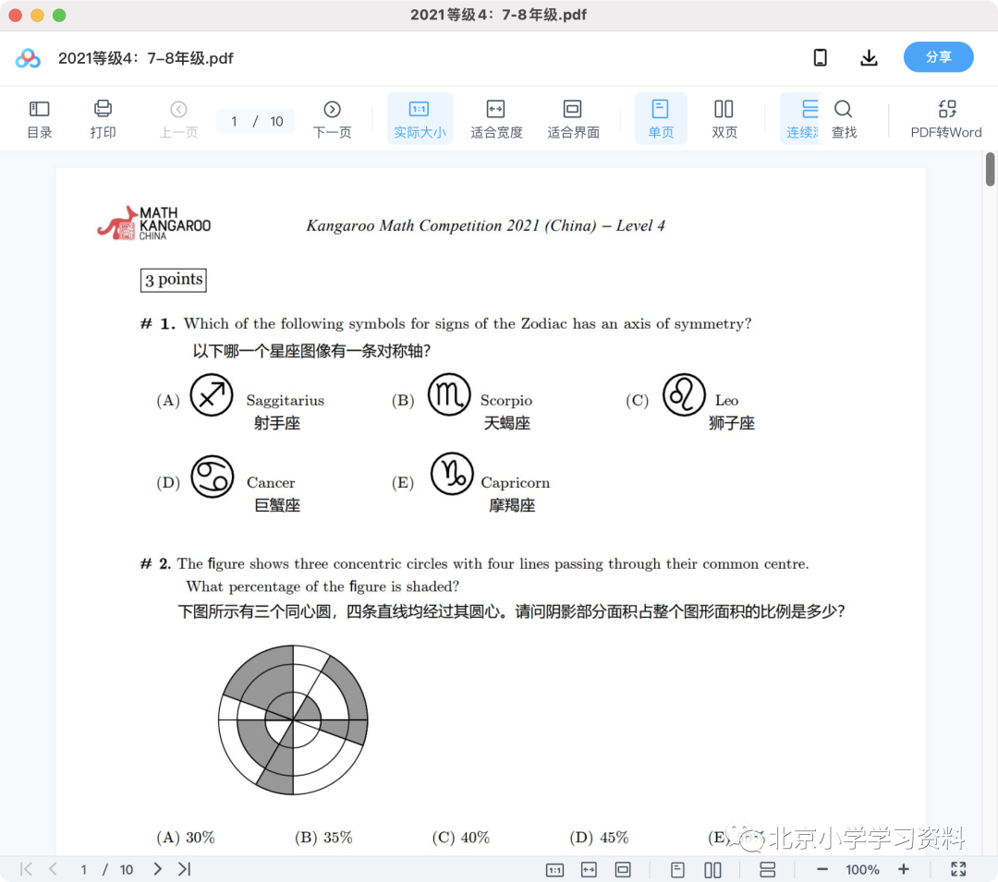Select 适合宽度 fit width view

tap(496, 119)
